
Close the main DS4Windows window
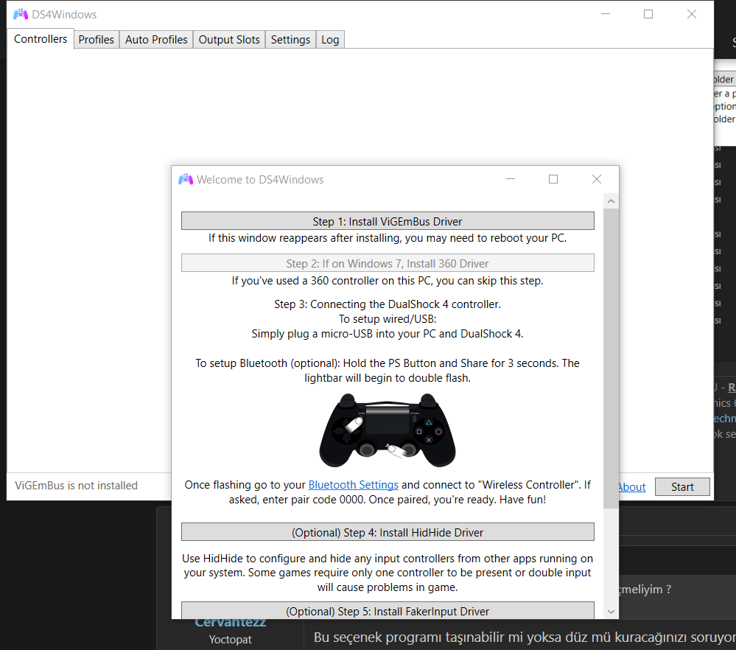(x=691, y=14)
